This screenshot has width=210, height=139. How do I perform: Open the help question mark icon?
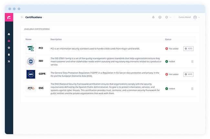click(160, 17)
